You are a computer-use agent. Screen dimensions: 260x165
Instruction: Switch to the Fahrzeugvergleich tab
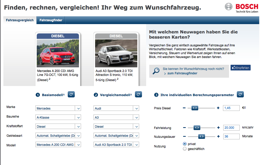[x=20, y=20]
